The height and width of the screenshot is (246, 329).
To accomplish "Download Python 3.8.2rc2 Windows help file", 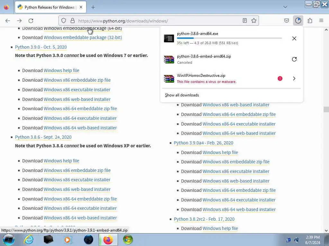I will coord(220,228).
